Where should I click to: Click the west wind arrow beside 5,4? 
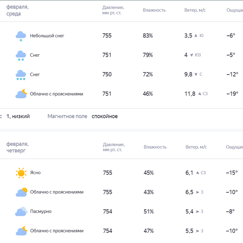coord(197,211)
